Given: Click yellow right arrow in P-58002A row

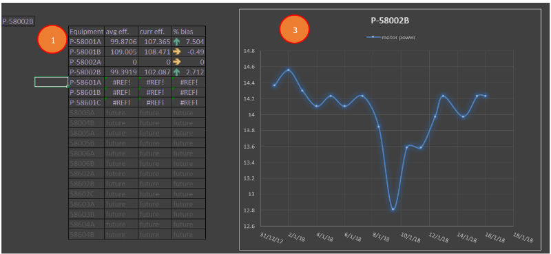Looking at the screenshot, I should tap(177, 62).
